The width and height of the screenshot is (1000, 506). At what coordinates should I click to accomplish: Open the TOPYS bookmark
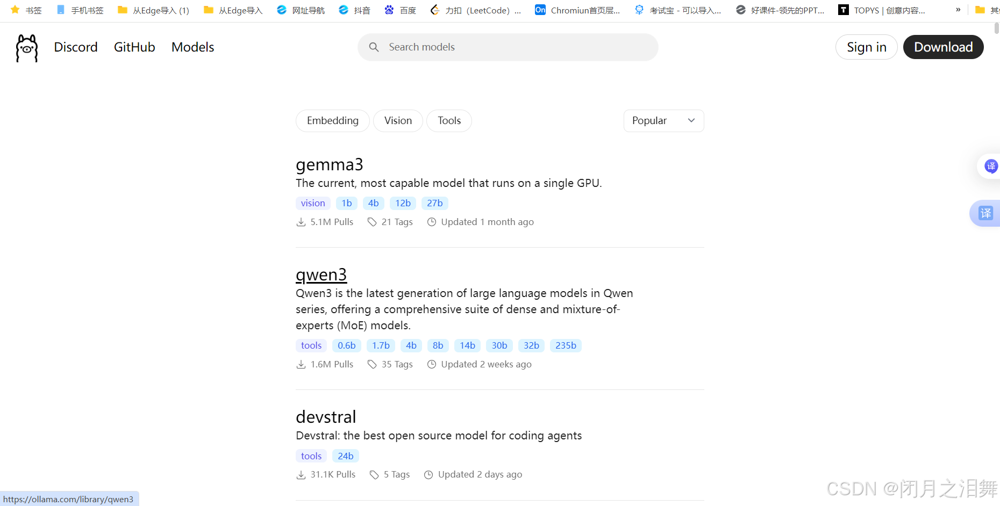point(882,10)
